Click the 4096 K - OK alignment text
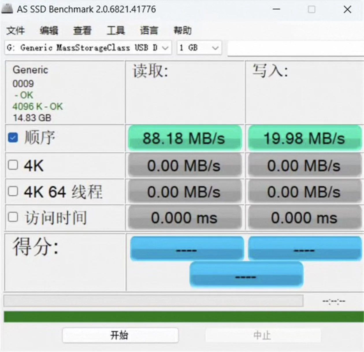The width and height of the screenshot is (364, 352). pos(38,106)
